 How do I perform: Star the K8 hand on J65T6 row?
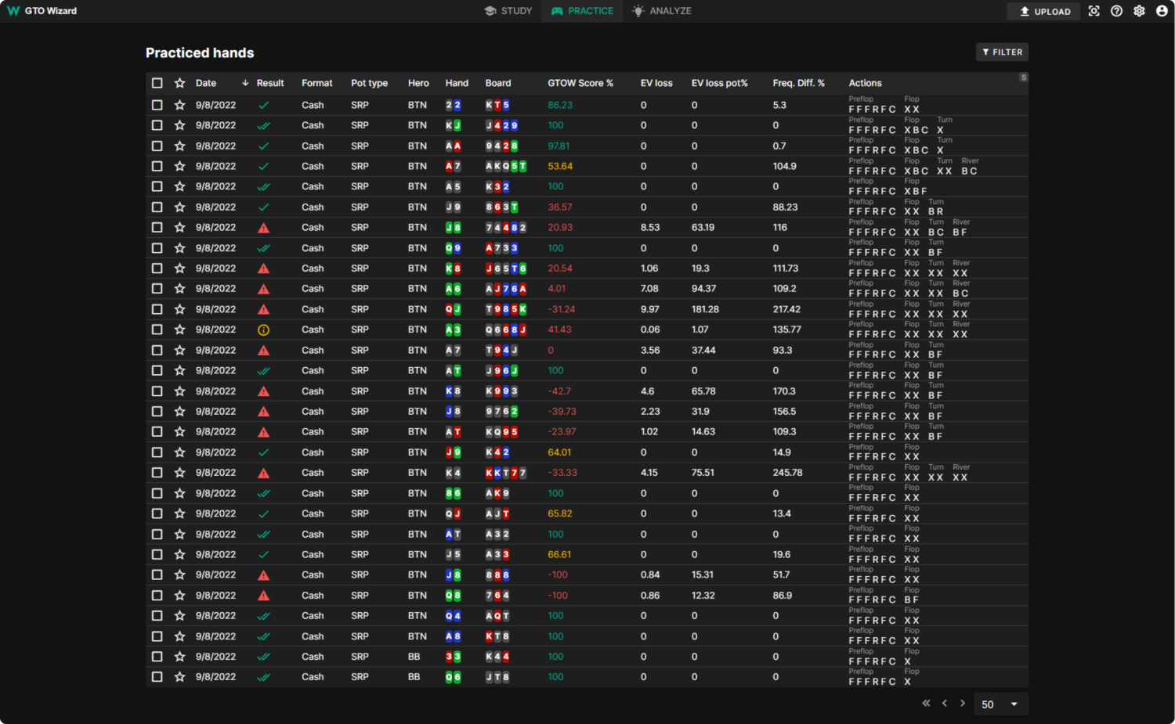[179, 268]
